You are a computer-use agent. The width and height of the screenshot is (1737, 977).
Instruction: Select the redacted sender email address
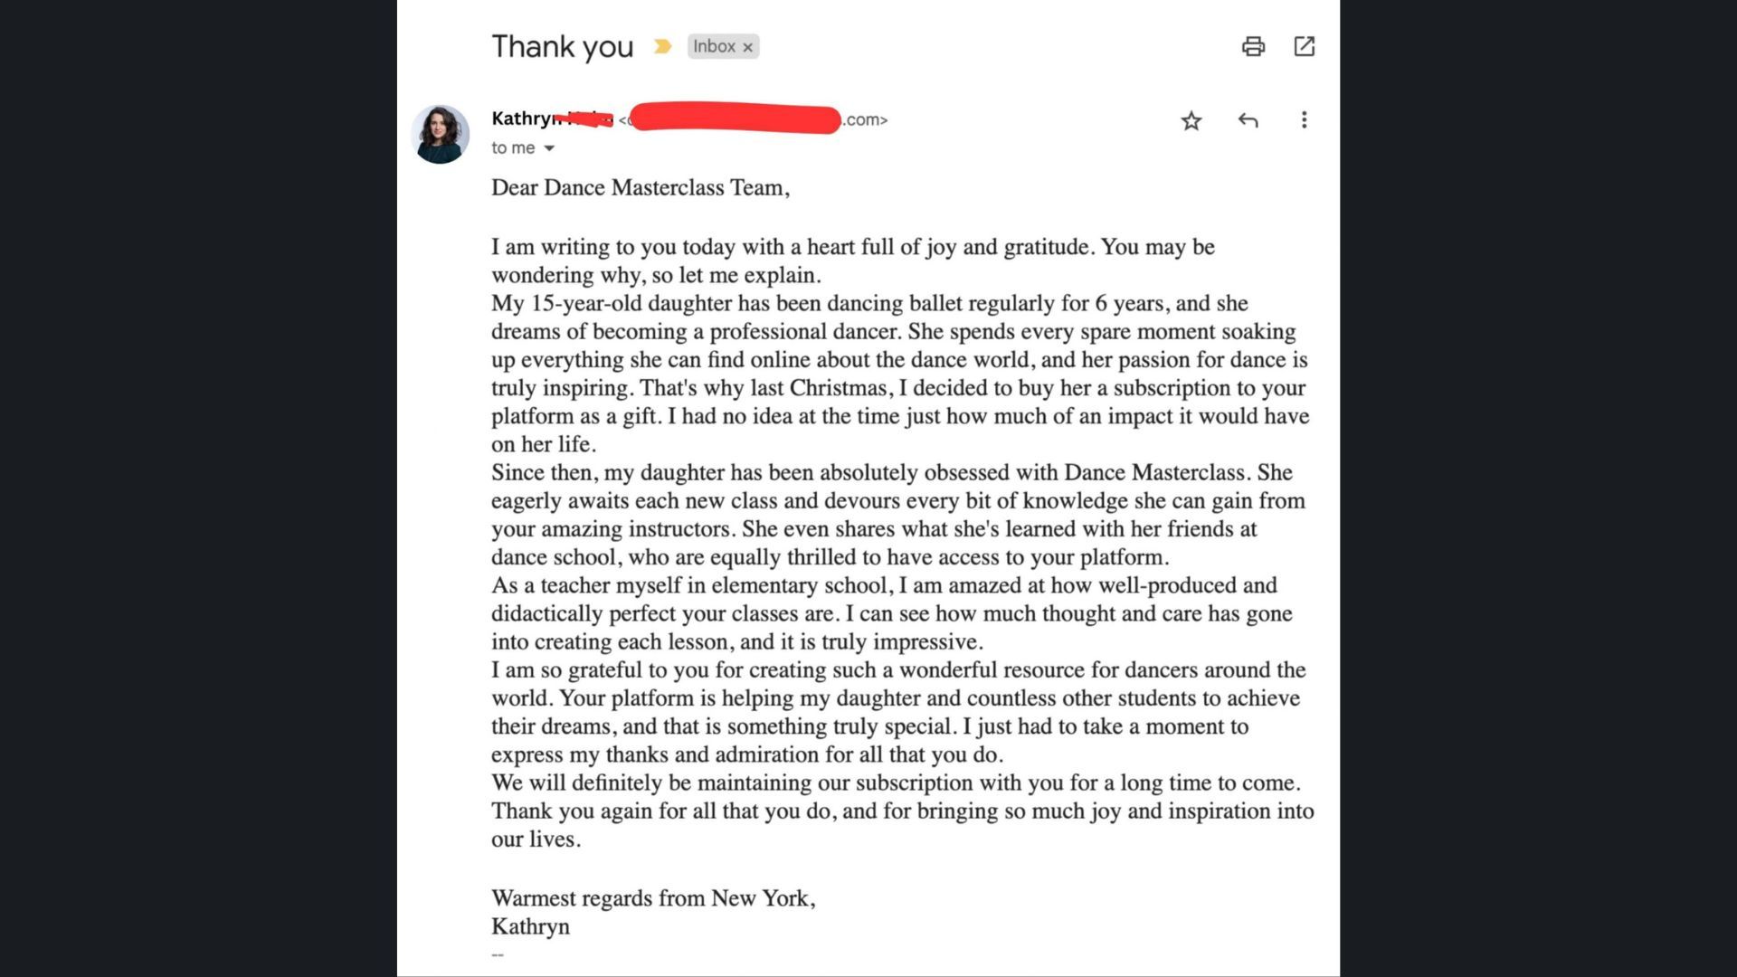pyautogui.click(x=754, y=119)
